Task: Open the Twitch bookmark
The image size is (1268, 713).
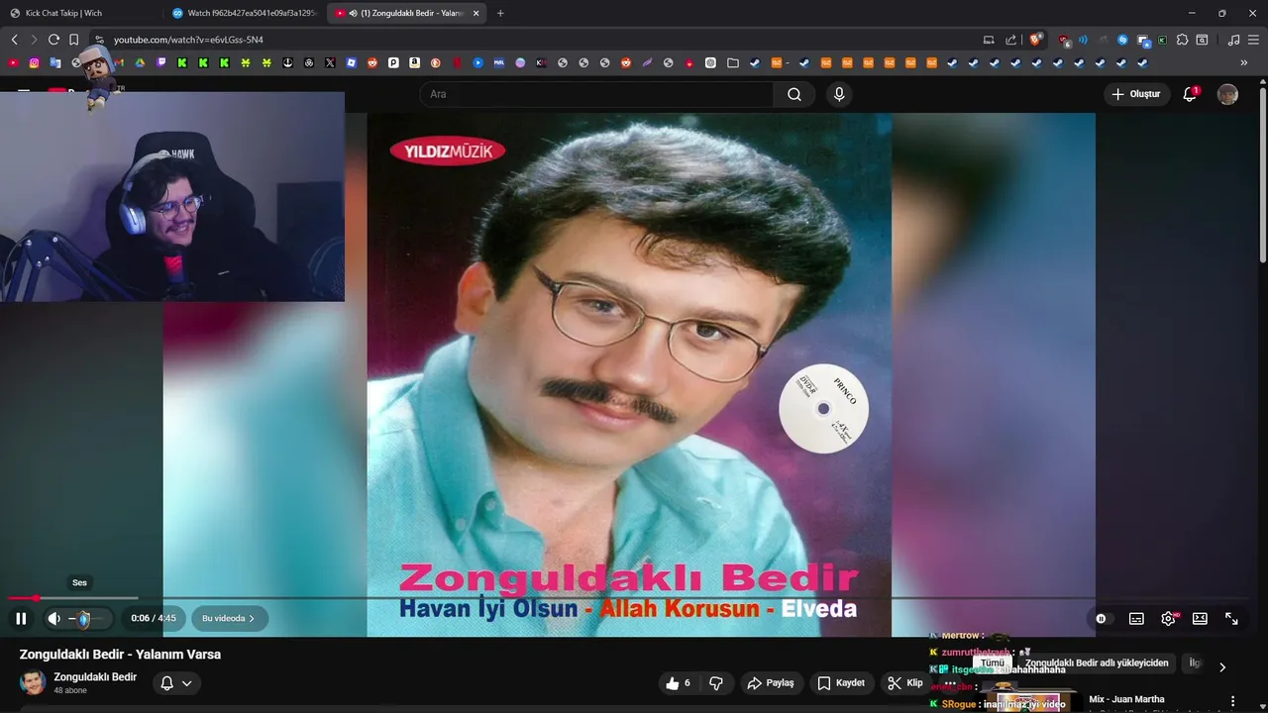Action: click(161, 62)
